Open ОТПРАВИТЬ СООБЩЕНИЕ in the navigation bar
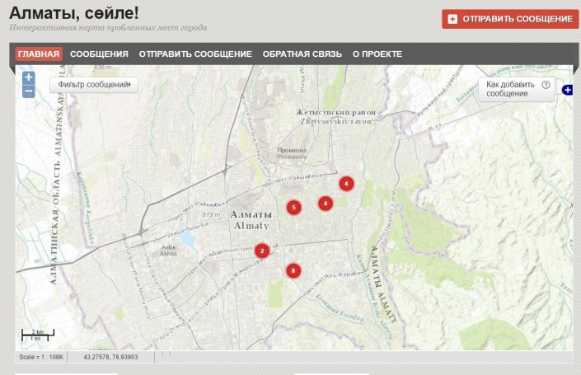 point(195,54)
